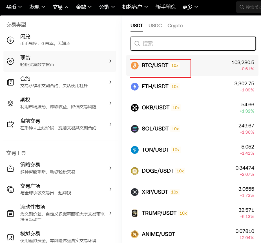Click the OKB token icon
The height and width of the screenshot is (243, 261).
point(135,108)
